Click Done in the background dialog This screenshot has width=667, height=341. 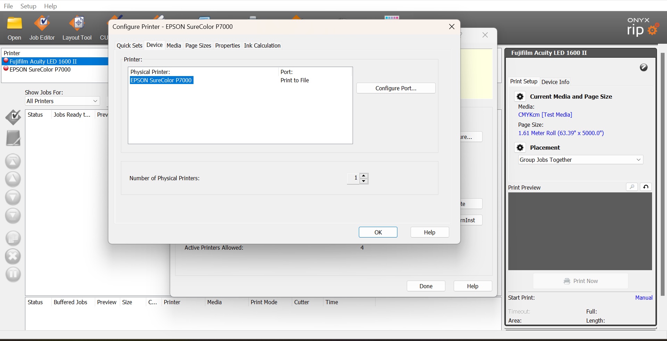[426, 286]
